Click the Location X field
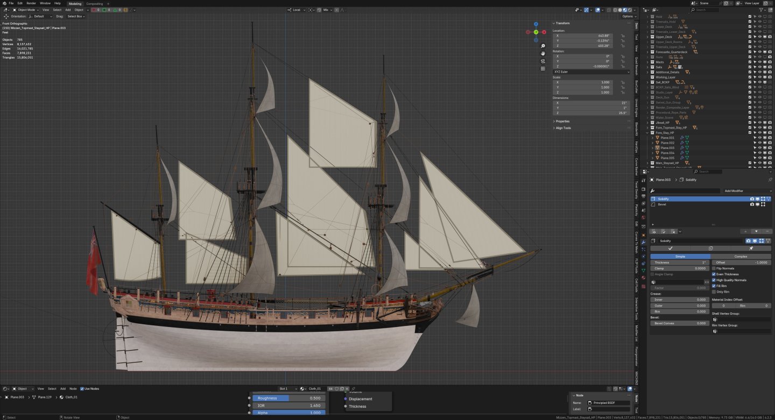 [583, 36]
